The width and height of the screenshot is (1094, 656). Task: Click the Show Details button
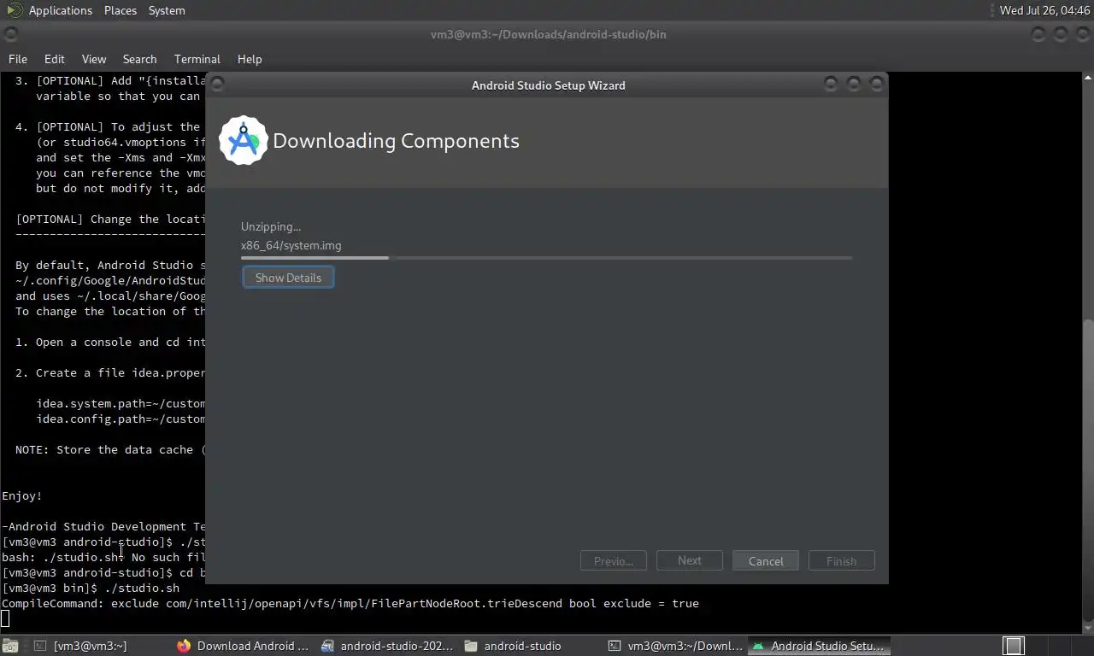288,278
